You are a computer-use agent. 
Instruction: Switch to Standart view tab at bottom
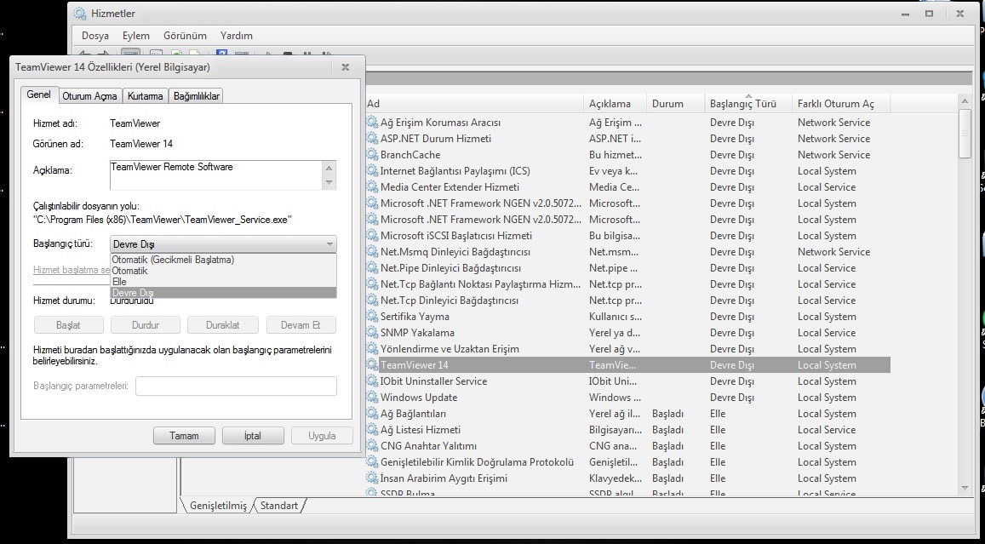point(279,506)
